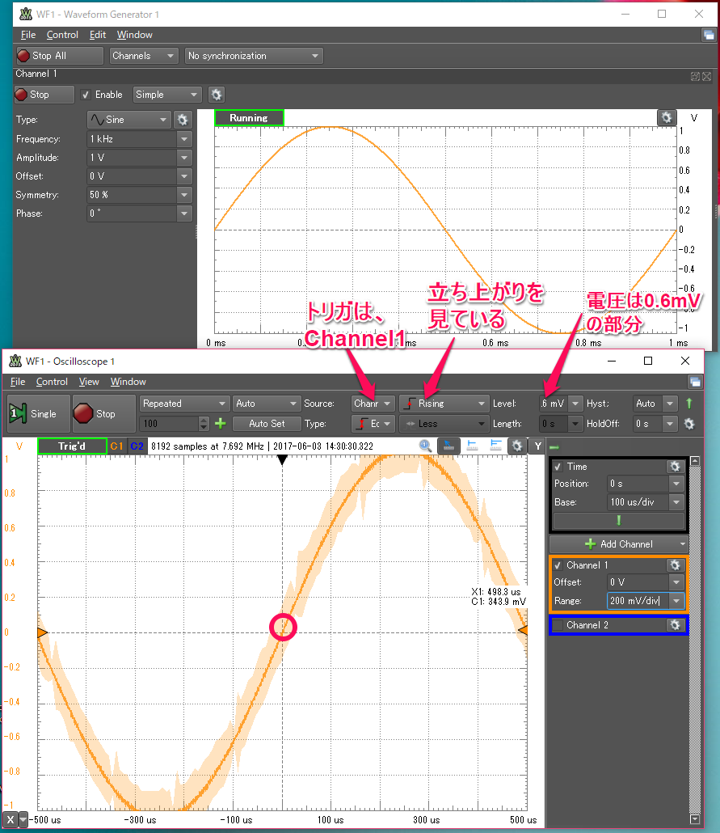This screenshot has width=720, height=833.
Task: Open the Channel 1 gear options in oscilloscope
Action: point(675,565)
